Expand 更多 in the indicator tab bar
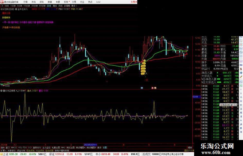The height and width of the screenshot is (156, 243). (99, 148)
